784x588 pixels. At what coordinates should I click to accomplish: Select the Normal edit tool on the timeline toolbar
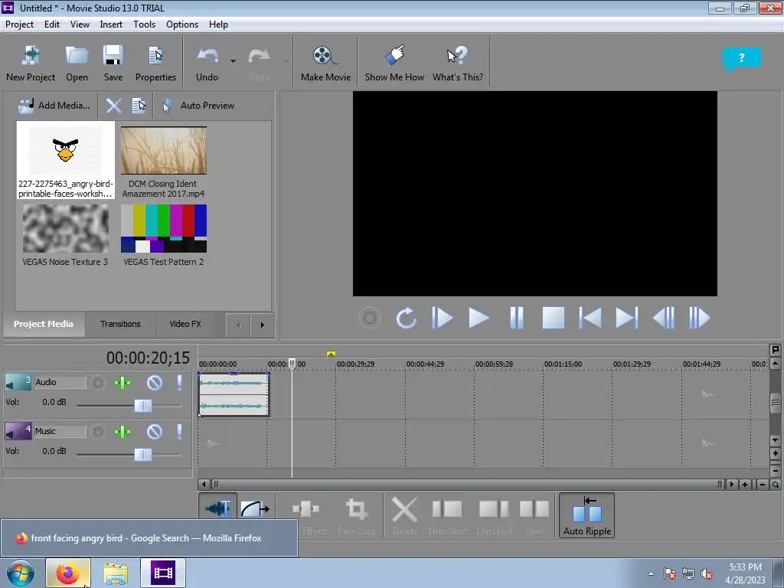pos(218,509)
